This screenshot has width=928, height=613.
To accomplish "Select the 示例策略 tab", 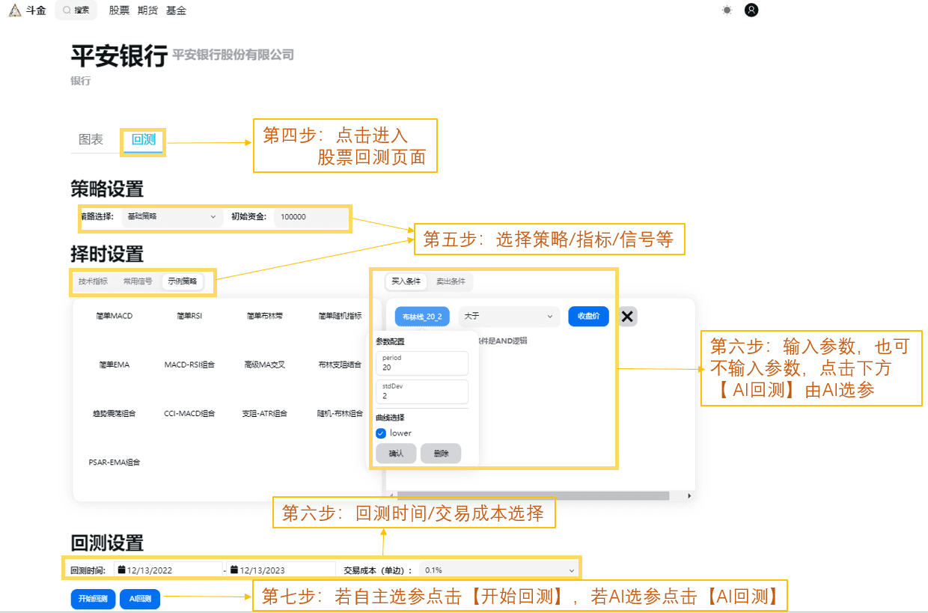I will pyautogui.click(x=183, y=281).
